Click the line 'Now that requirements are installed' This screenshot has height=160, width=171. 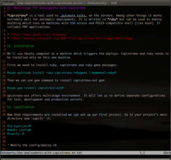point(87,115)
